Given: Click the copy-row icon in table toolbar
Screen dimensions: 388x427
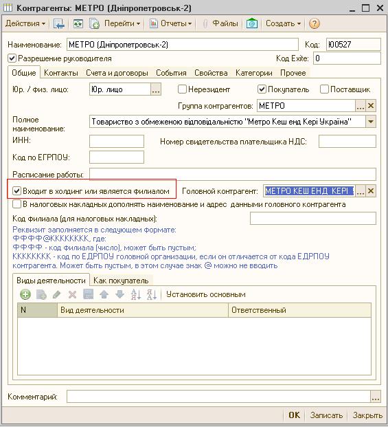Looking at the screenshot, I should click(41, 294).
